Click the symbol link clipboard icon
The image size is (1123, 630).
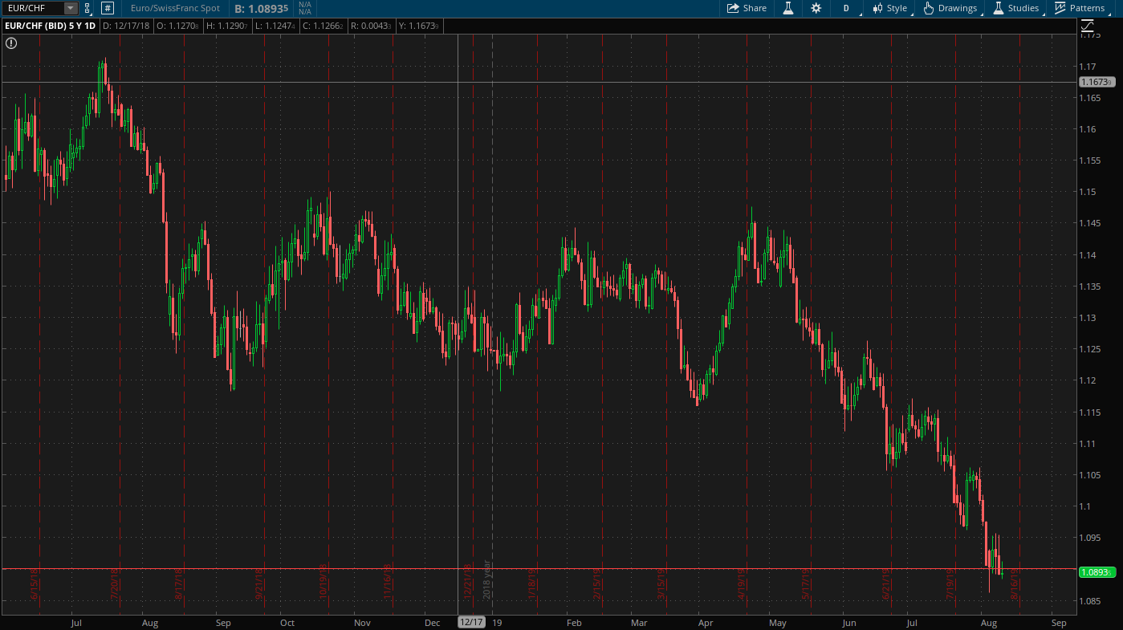[87, 8]
